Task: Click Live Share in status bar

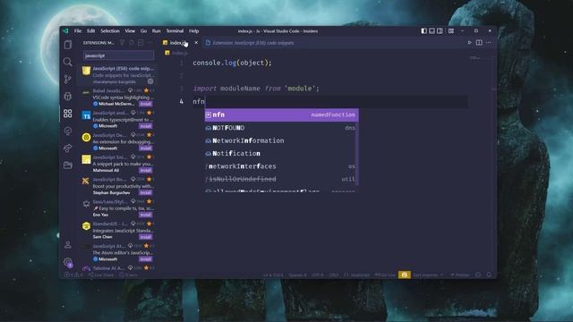Action: click(101, 275)
